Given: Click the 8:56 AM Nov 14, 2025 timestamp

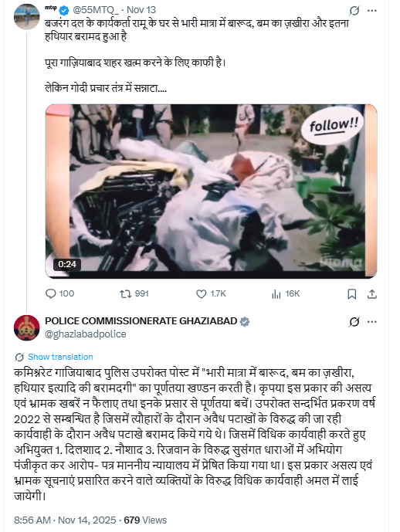Looking at the screenshot, I should click(65, 520).
